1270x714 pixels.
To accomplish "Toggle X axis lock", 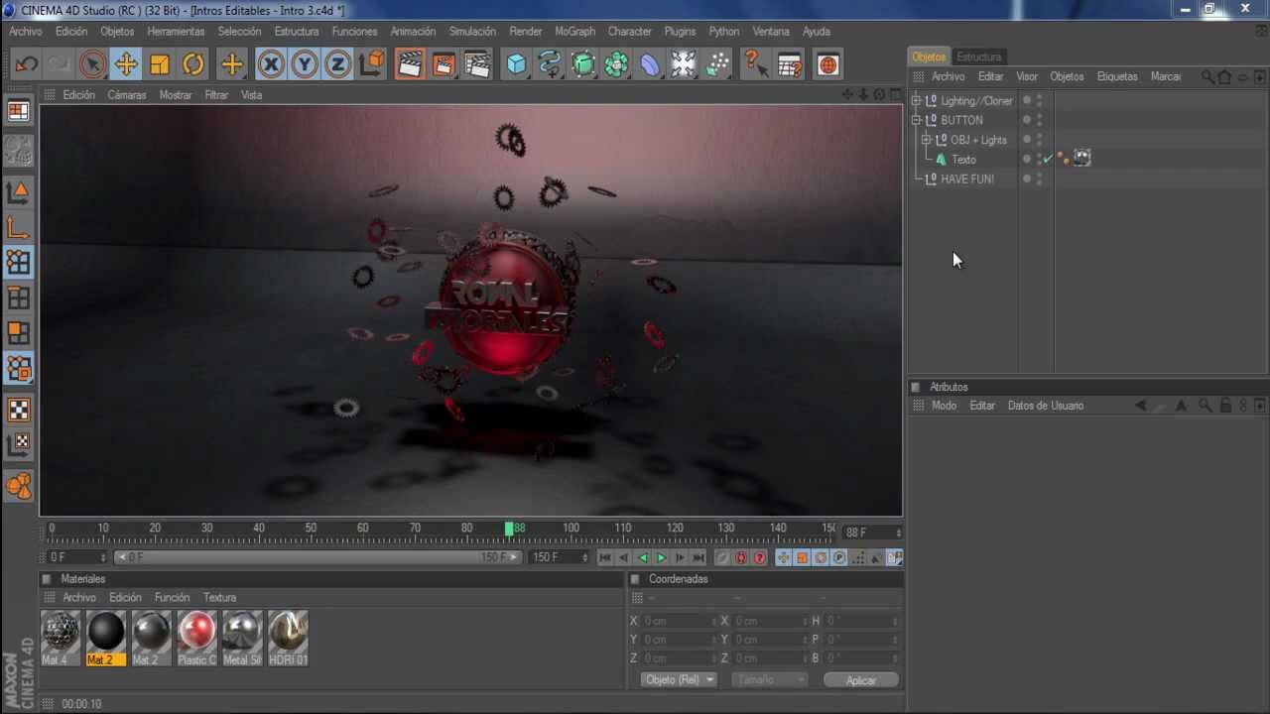I will click(271, 65).
